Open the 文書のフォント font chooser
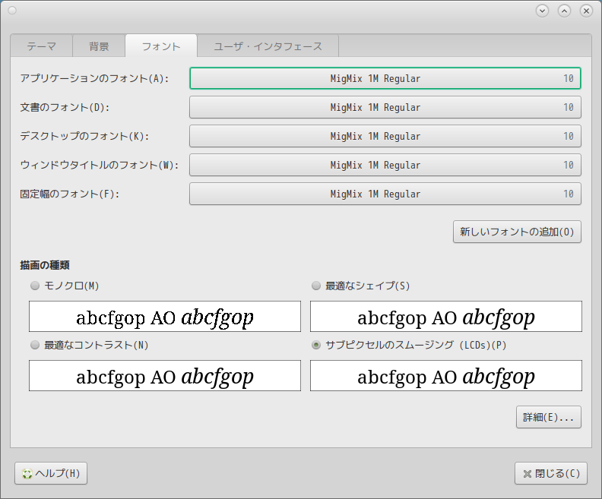 pos(385,108)
